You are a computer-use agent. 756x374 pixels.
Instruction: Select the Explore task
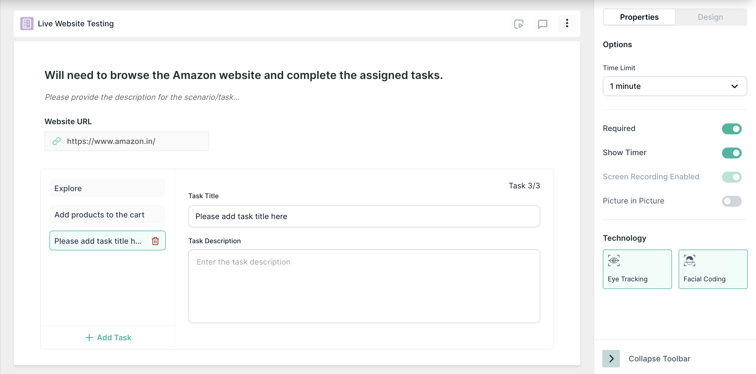pyautogui.click(x=107, y=188)
